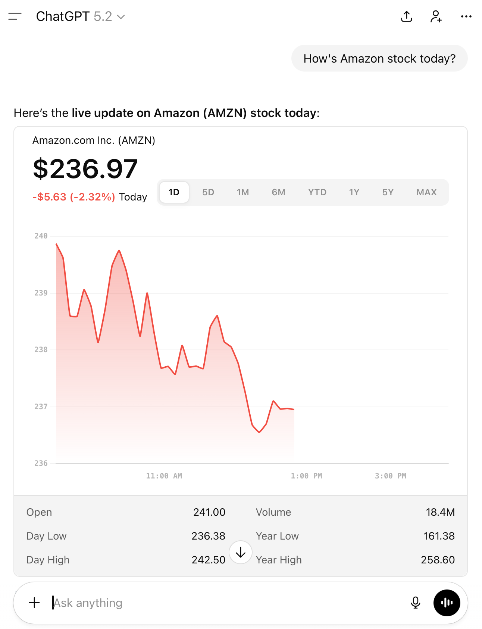
Task: Click the Amazon.com Inc. (AMZN) title
Action: (94, 140)
